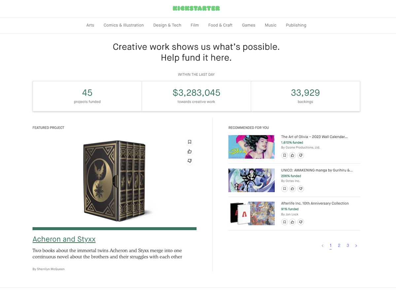Thumbs down the featured project
Viewport: 396px width, 298px height.
(189, 161)
